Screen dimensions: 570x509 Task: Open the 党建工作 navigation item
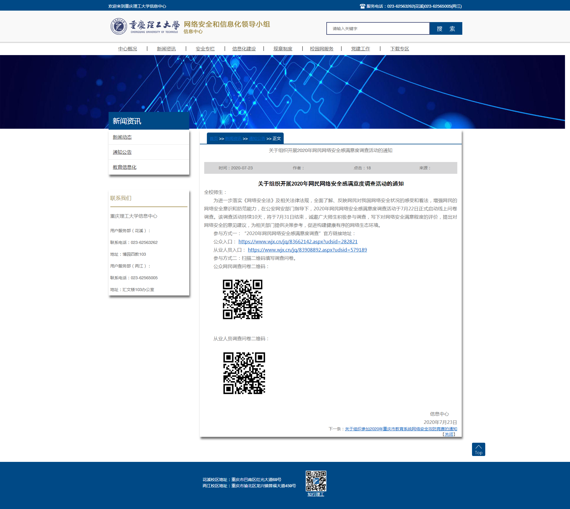[x=360, y=49]
